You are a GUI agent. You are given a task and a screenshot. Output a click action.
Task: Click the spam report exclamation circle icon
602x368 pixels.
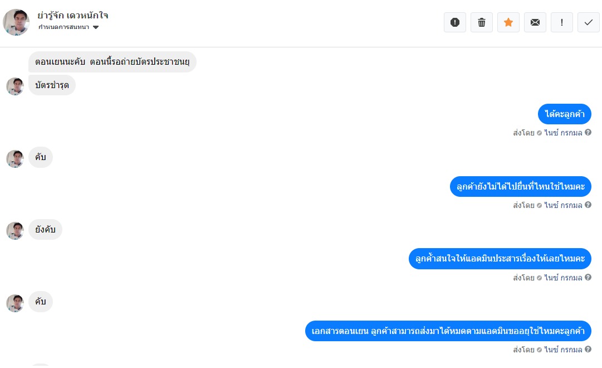pyautogui.click(x=455, y=22)
